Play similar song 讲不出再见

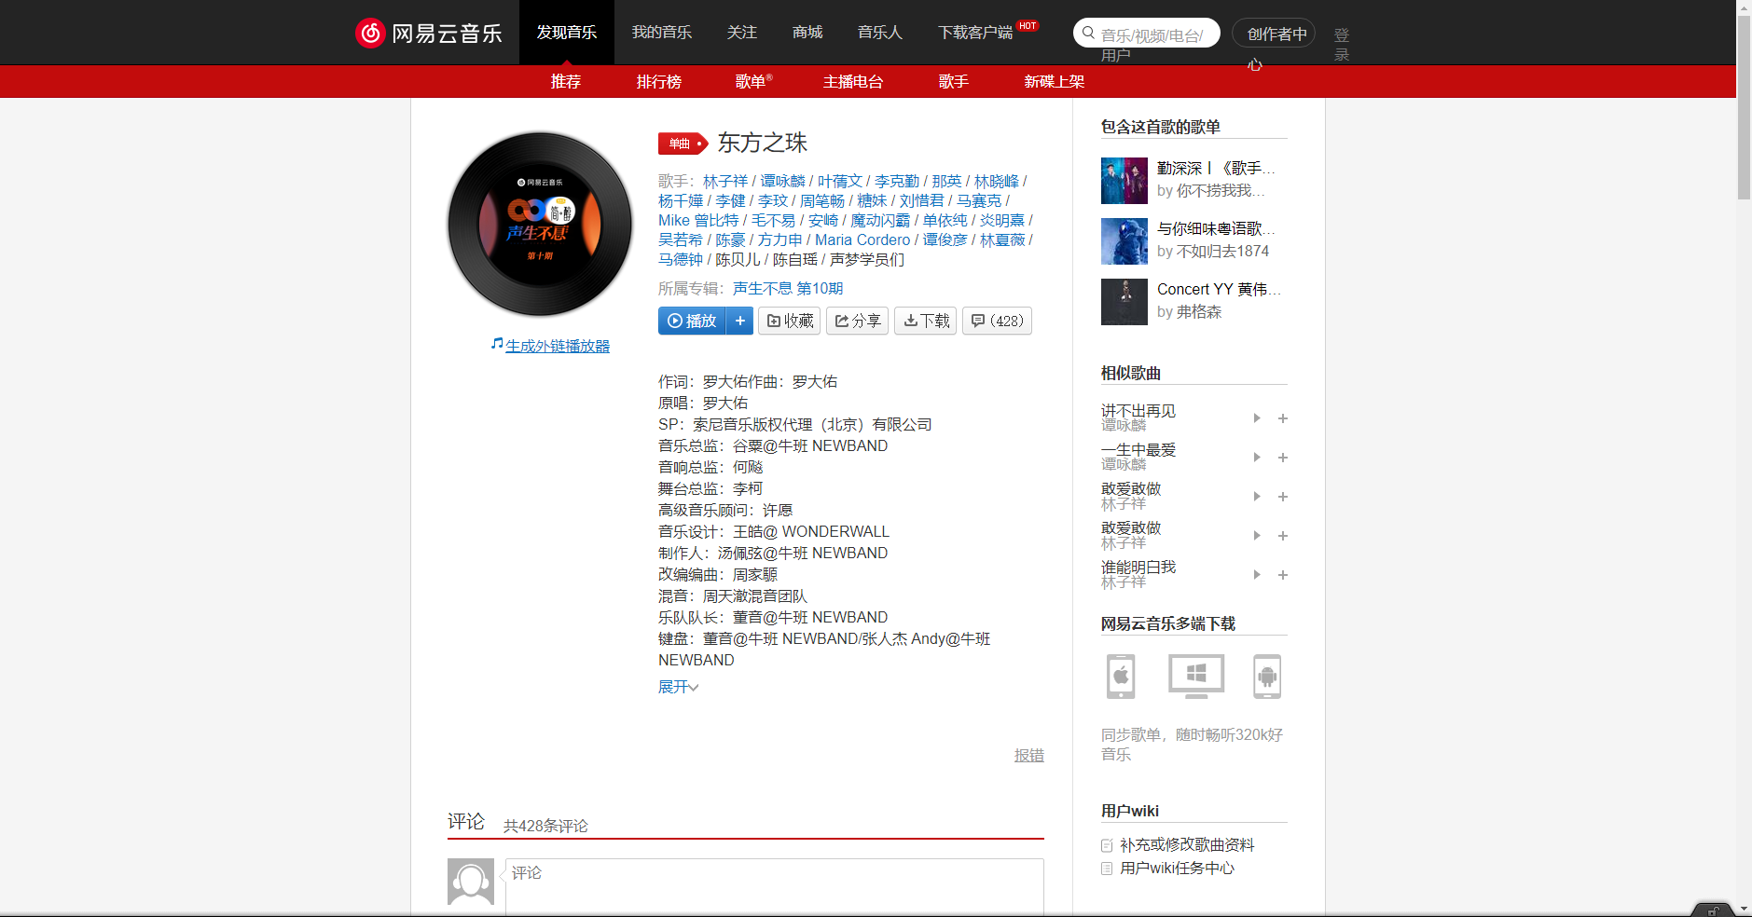pyautogui.click(x=1257, y=418)
